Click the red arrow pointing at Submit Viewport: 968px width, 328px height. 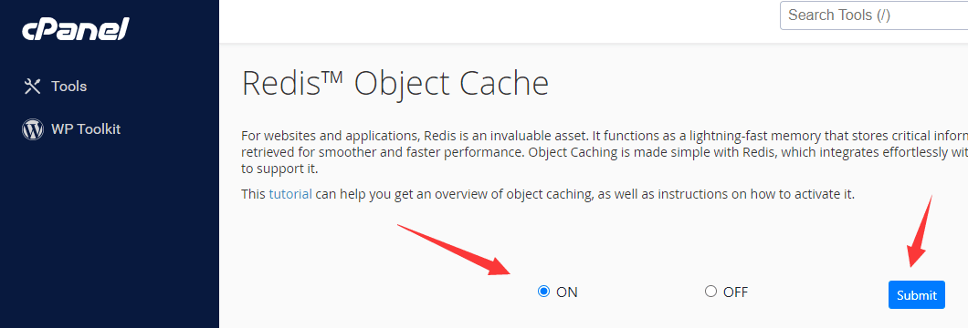point(920,231)
